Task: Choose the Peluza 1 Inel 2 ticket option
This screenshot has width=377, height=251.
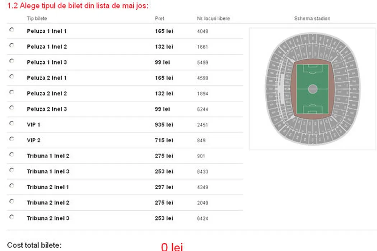Action: pos(11,46)
